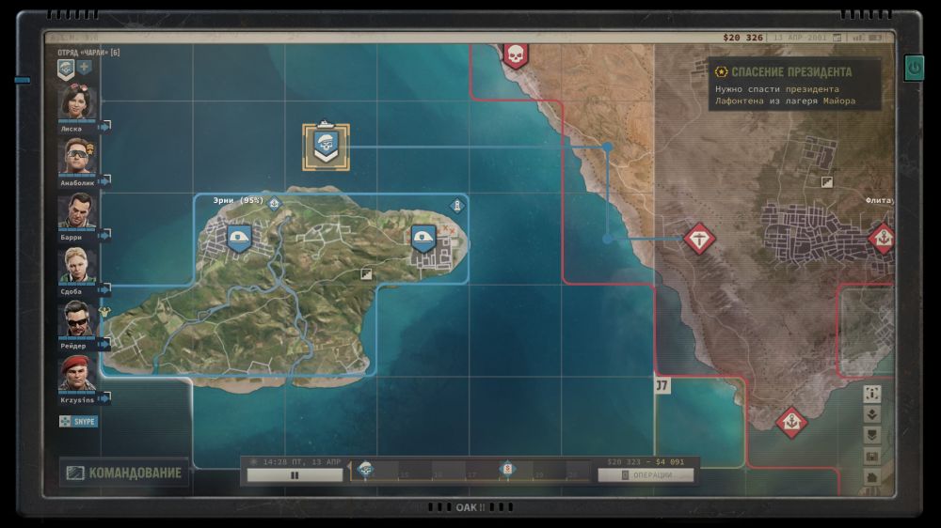Screen dimensions: 941x528
Task: Click the southern red anchor port marker
Action: [791, 421]
